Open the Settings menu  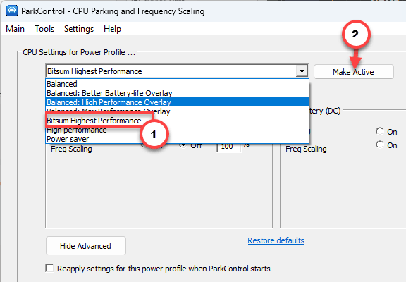coord(79,29)
